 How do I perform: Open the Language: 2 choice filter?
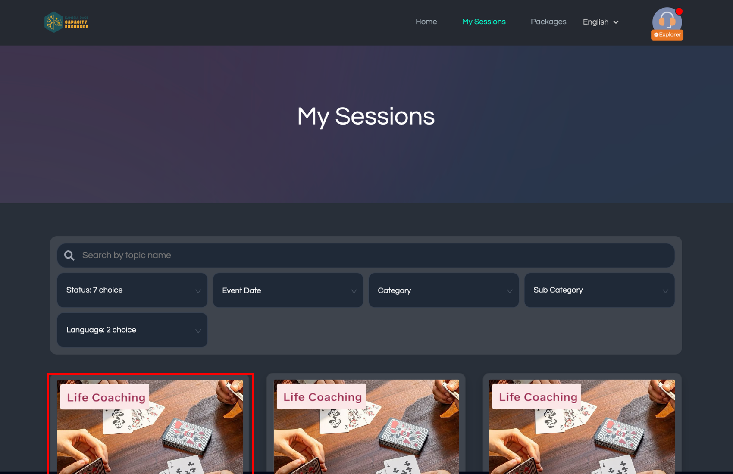(x=132, y=330)
